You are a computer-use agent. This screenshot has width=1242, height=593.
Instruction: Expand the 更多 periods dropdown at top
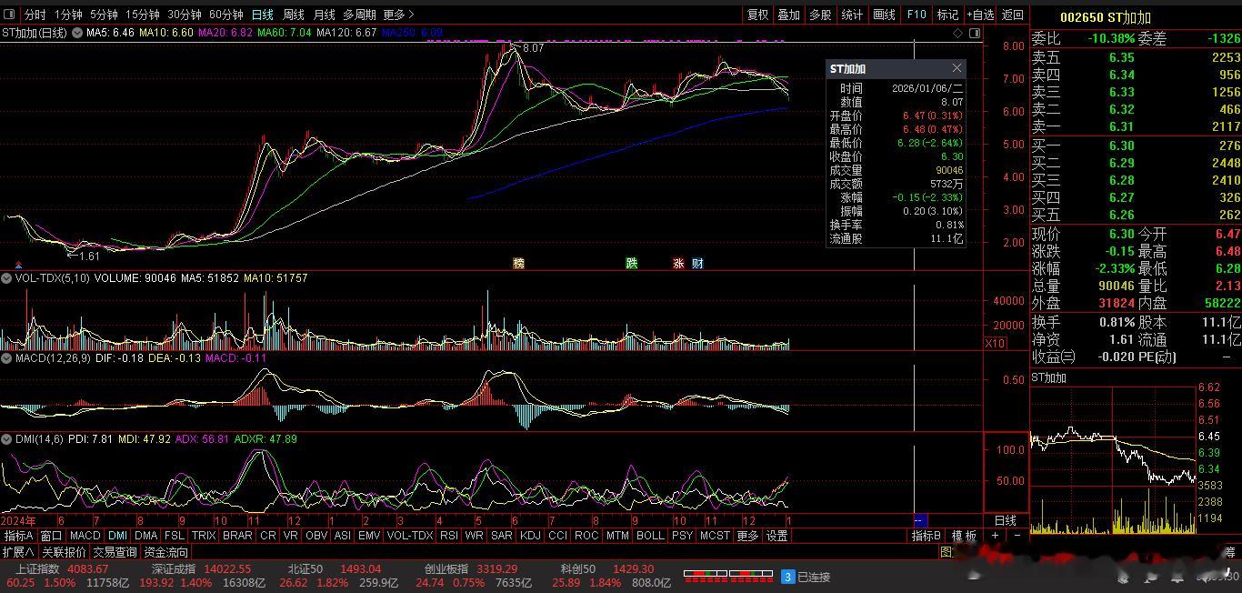point(398,15)
